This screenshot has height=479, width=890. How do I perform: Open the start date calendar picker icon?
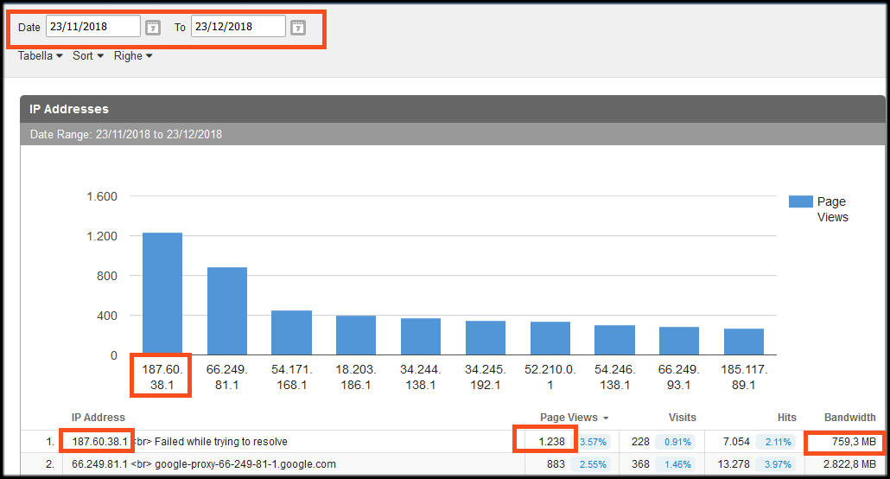[152, 28]
